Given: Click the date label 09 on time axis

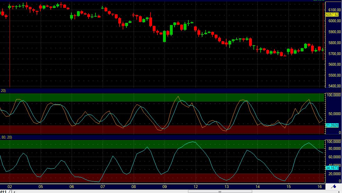Looking at the screenshot, I should [x=165, y=187].
